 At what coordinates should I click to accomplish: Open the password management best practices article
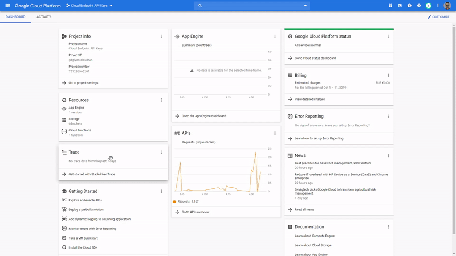pyautogui.click(x=333, y=163)
